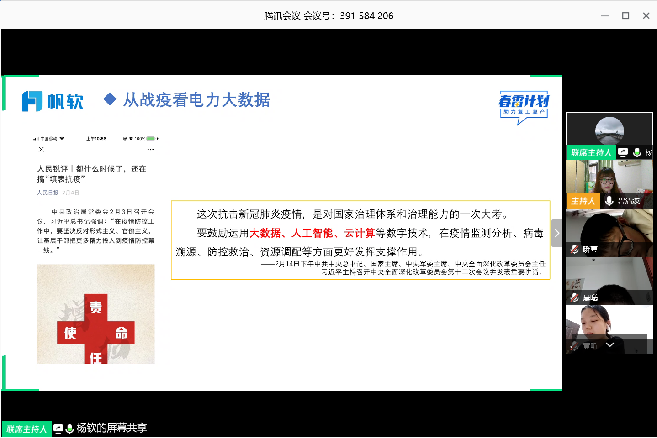Click the 联席主持人 label in bottom-left corner
The height and width of the screenshot is (438, 657).
tap(26, 429)
